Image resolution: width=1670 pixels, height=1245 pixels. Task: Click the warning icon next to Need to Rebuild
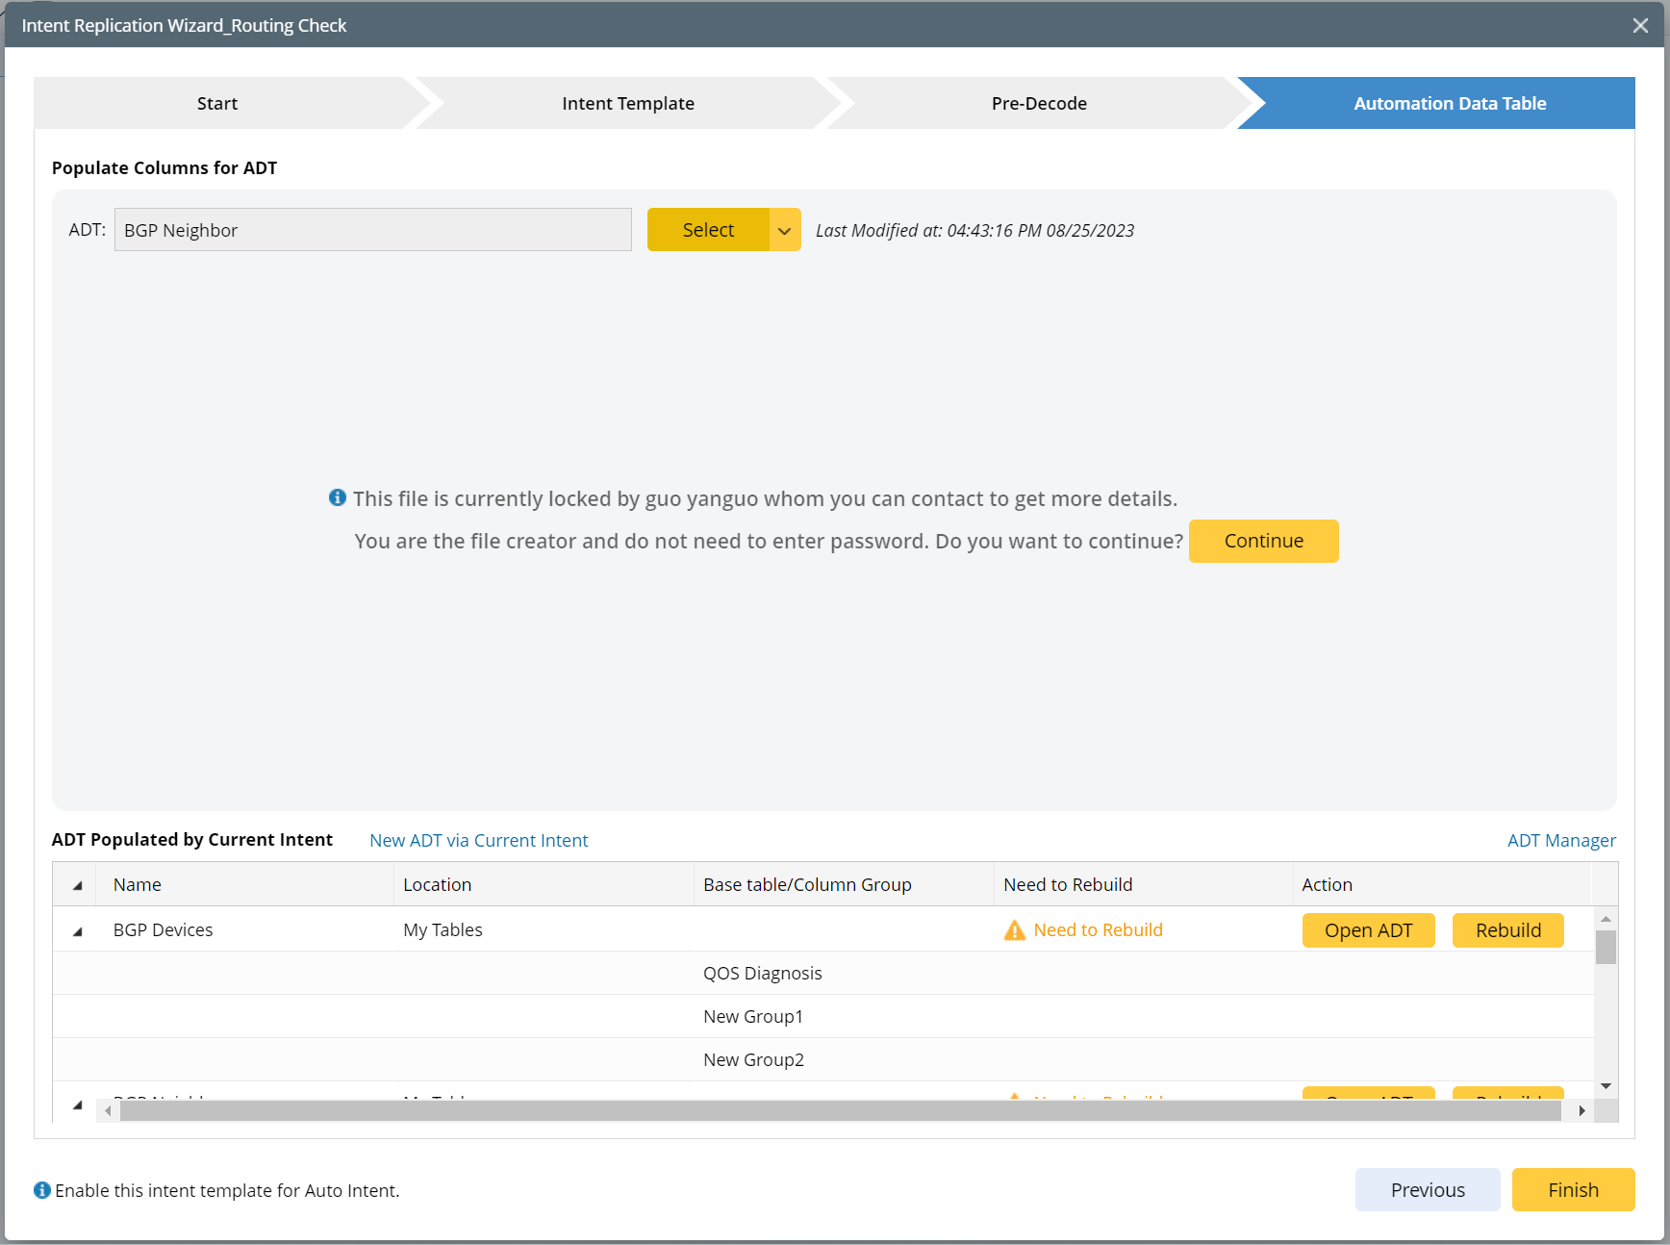1014,930
